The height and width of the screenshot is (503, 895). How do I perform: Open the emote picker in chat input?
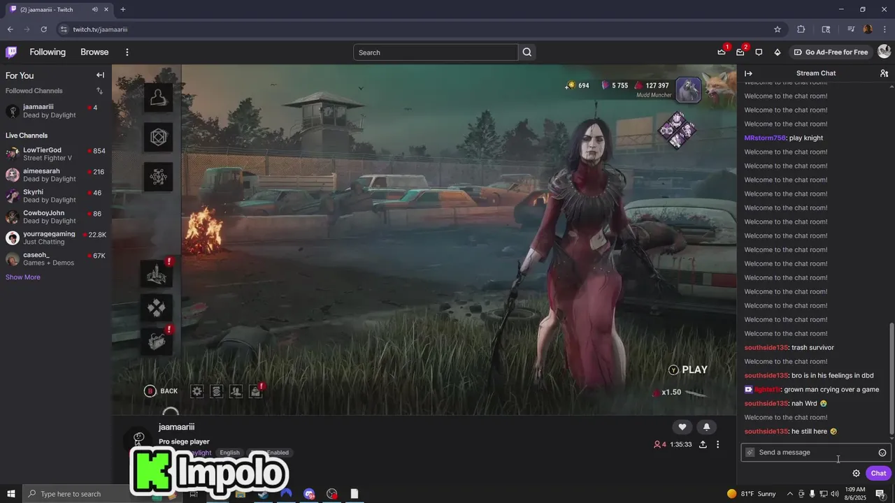[882, 453]
